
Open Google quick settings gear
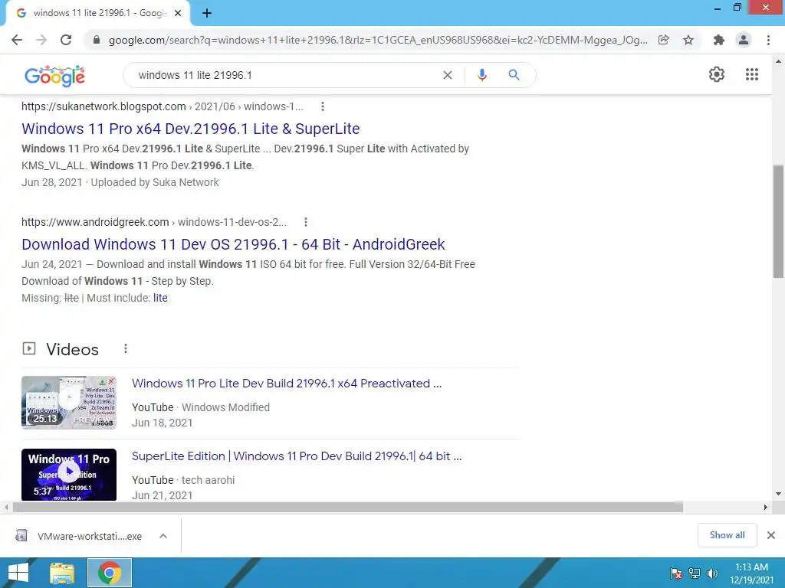pyautogui.click(x=717, y=74)
